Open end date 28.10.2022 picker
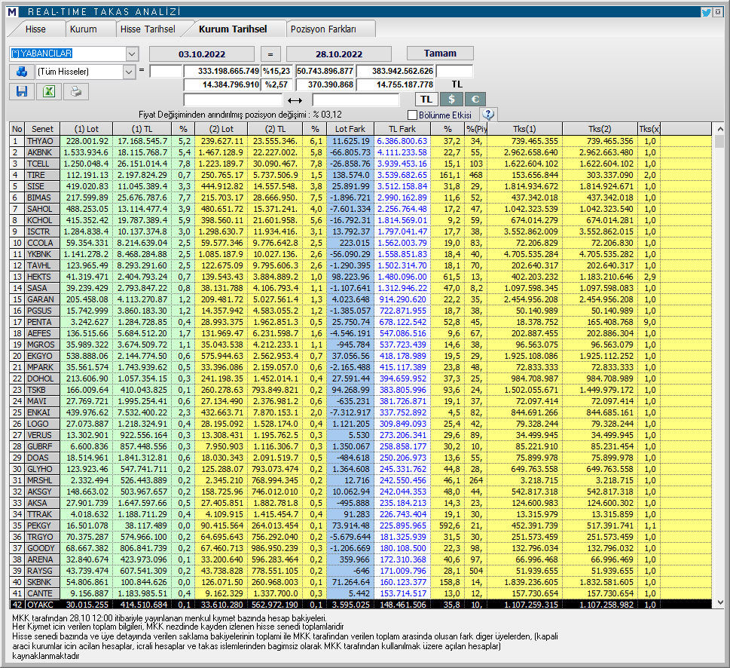This screenshot has height=668, width=730. click(339, 54)
